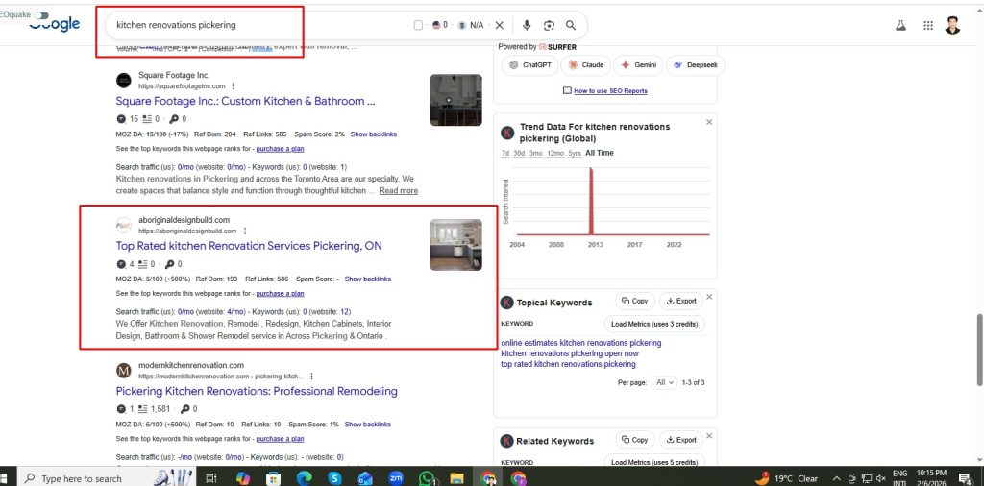Open aboriginaldesignbuild kitchen thumbnail
Screen dimensions: 984x486
(x=456, y=245)
